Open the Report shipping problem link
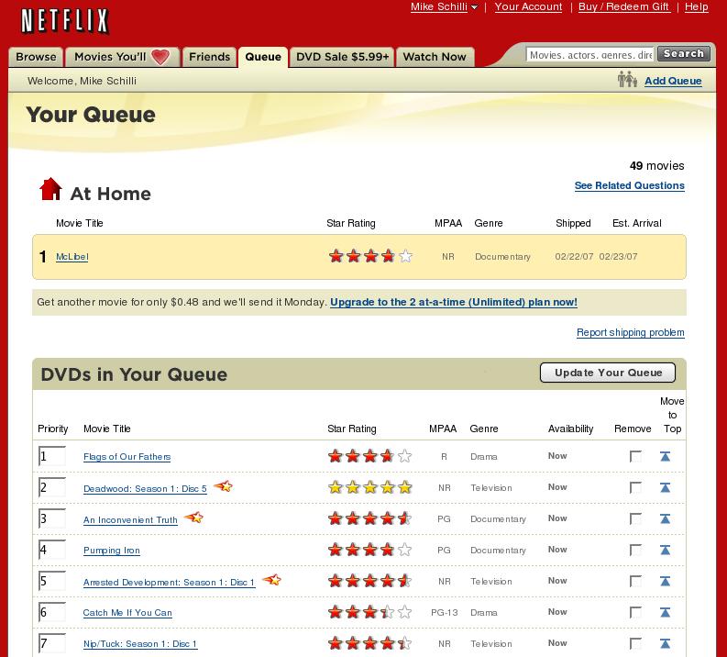 pos(630,332)
